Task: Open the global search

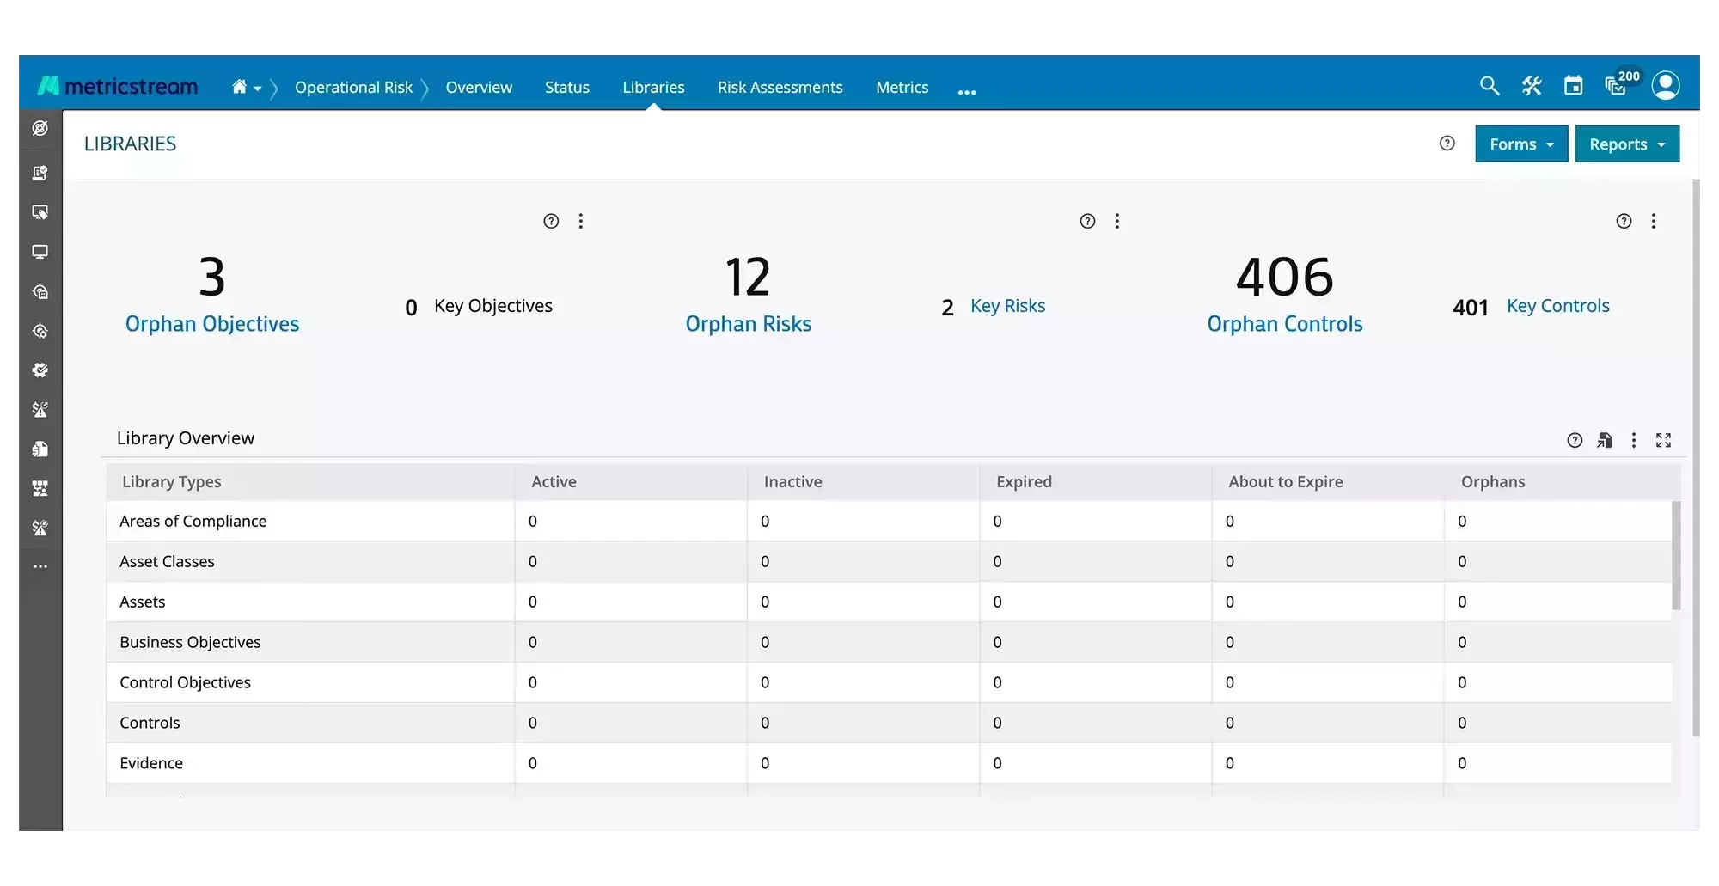Action: 1490,85
